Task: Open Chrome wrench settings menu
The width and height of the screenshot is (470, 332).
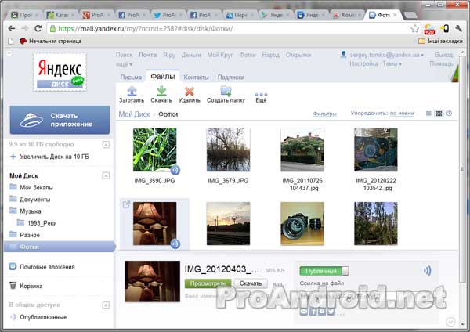Action: [458, 28]
